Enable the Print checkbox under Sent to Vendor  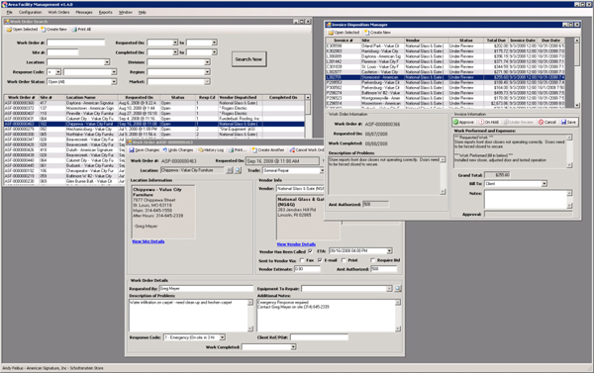pos(344,260)
